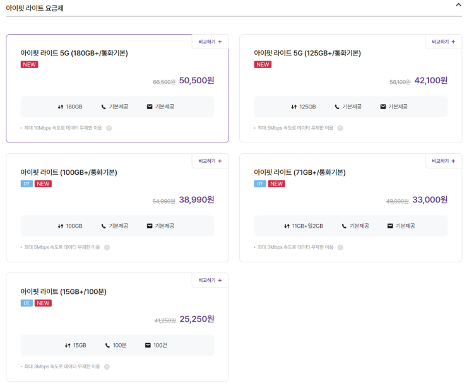Click info icon on the 15GB plan card

click(107, 366)
